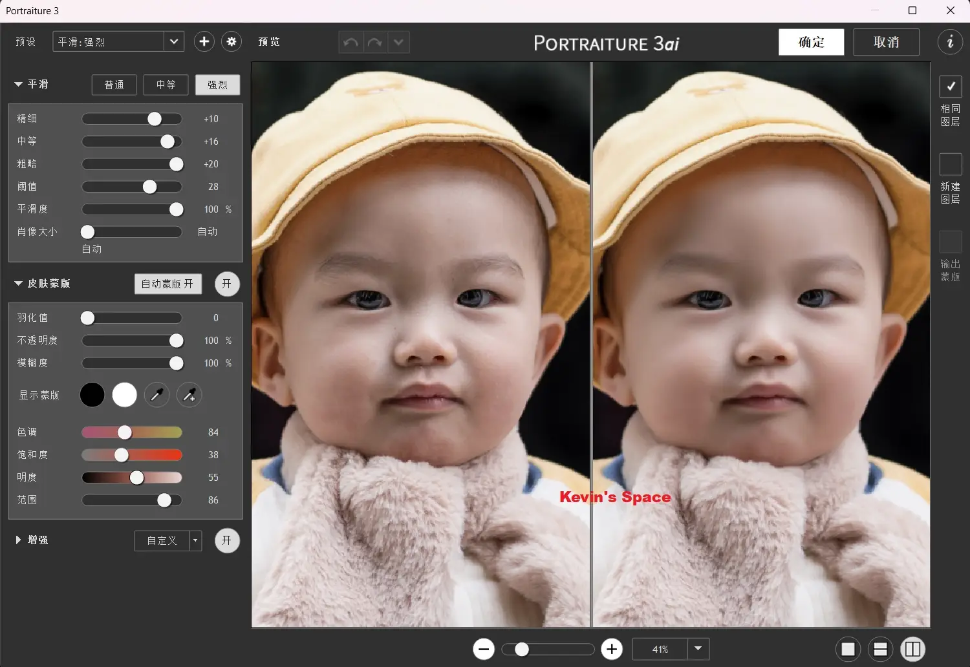Add a new preset with plus icon
The width and height of the screenshot is (970, 667).
[204, 41]
